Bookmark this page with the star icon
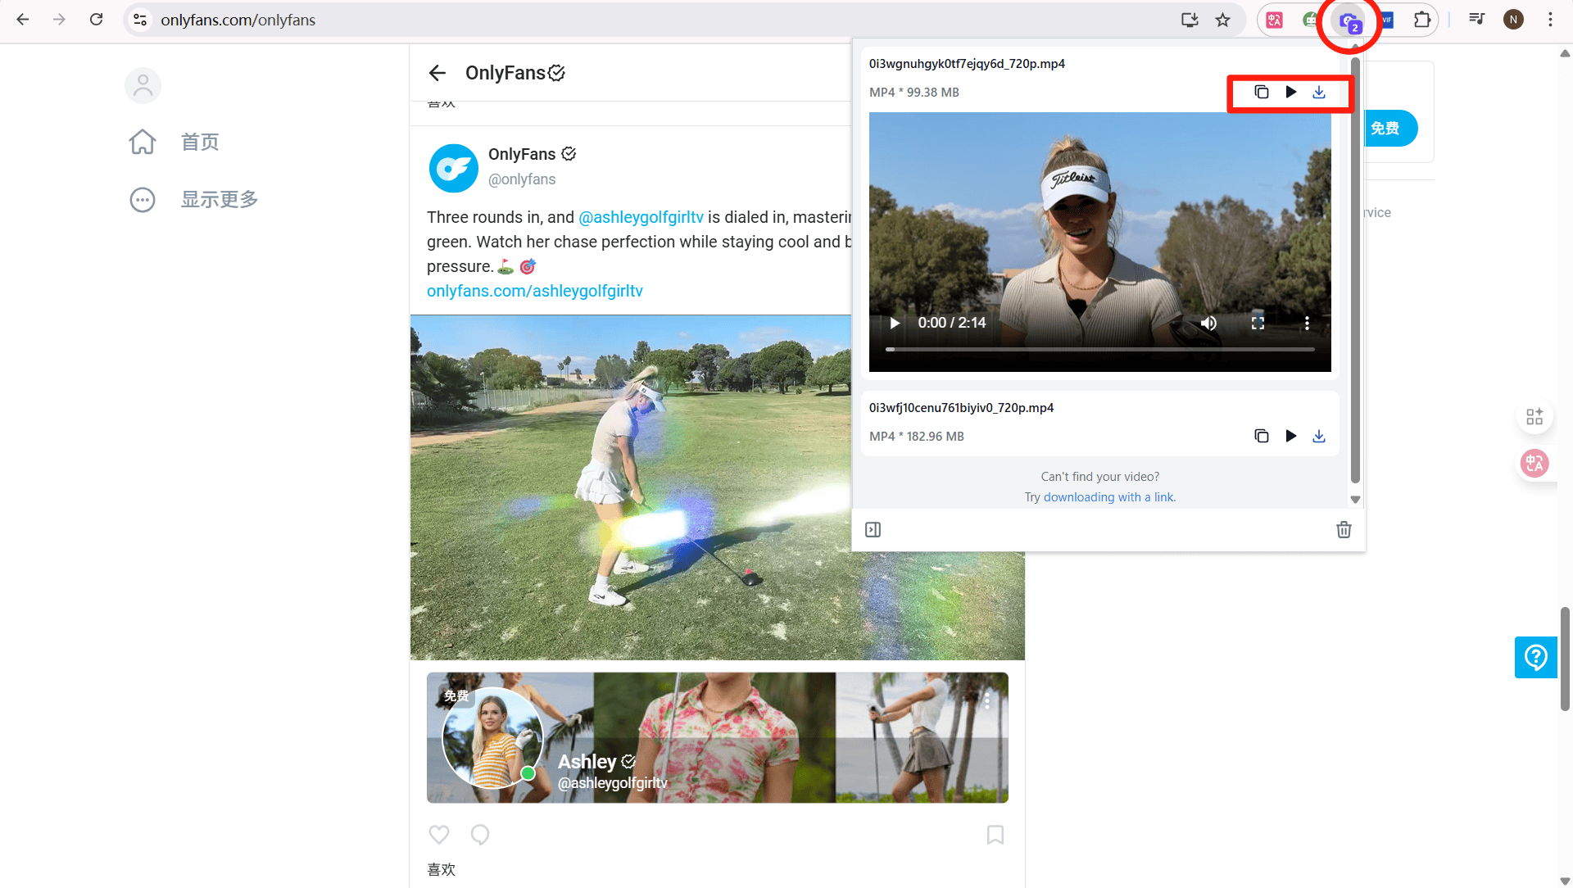This screenshot has height=888, width=1573. pos(1222,20)
